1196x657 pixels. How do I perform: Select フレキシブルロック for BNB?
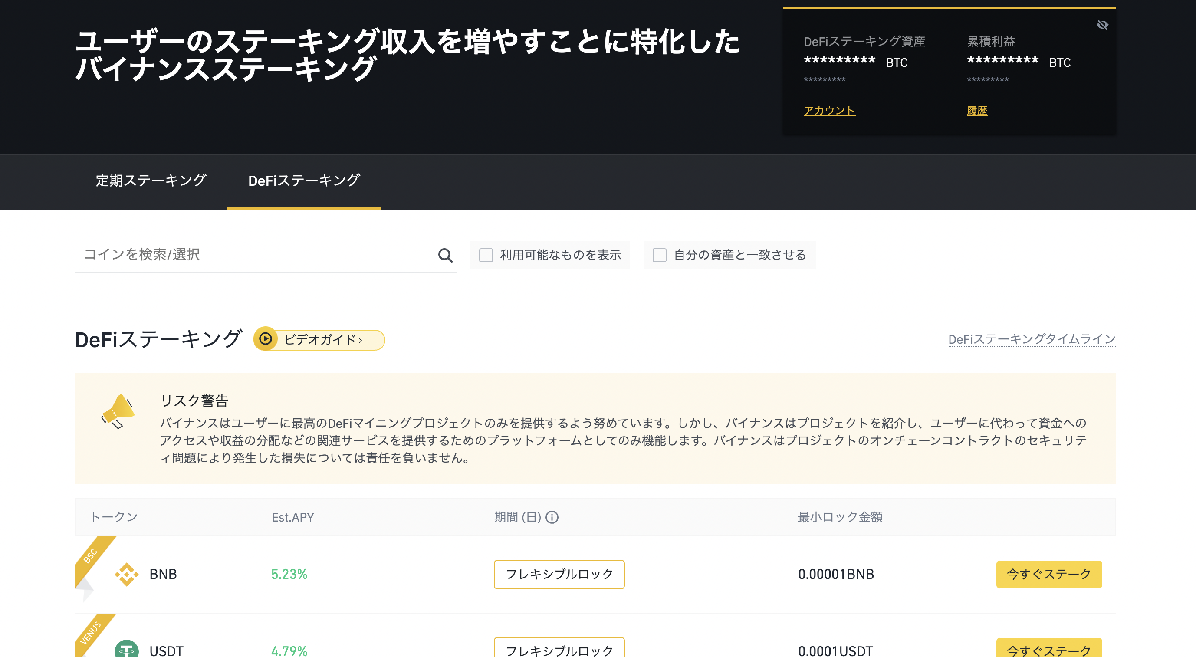click(559, 575)
